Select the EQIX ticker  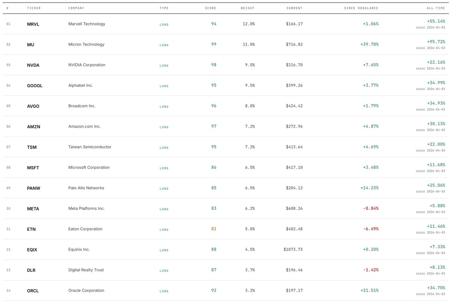(x=32, y=250)
